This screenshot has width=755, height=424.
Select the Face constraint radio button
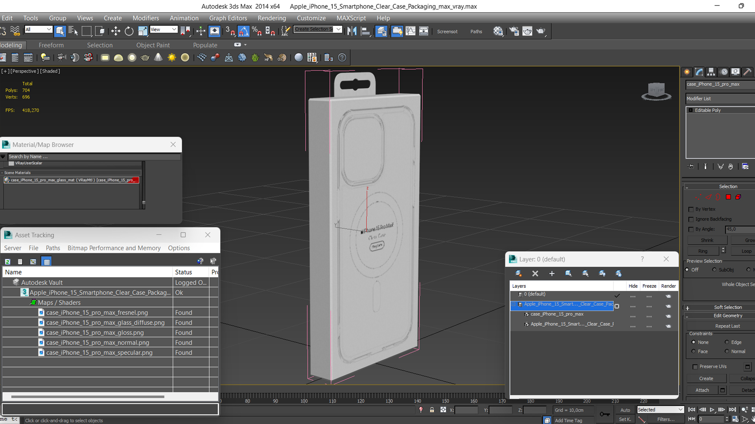[693, 351]
